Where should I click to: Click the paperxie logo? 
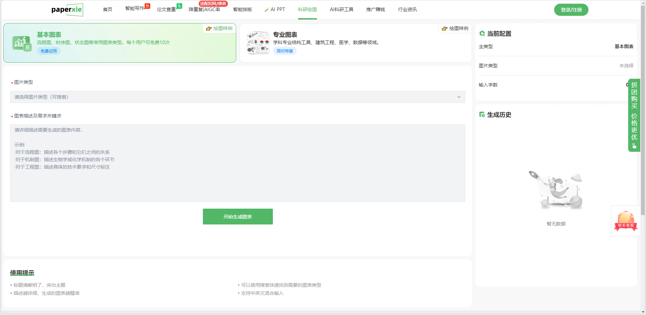pyautogui.click(x=67, y=10)
